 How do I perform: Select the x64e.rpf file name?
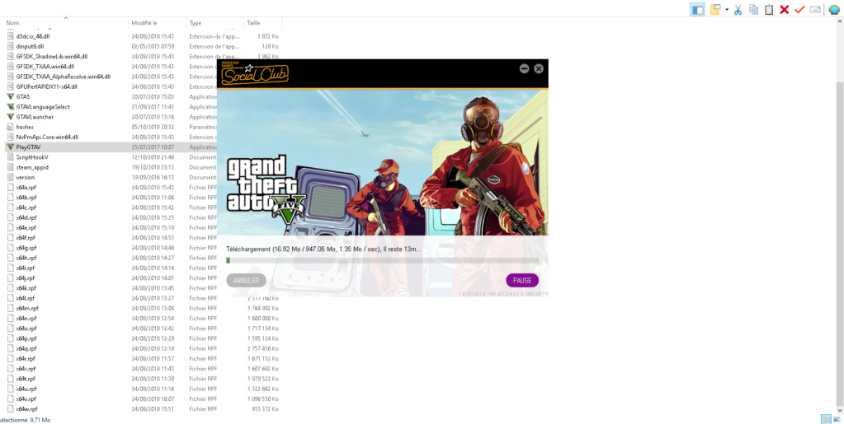26,228
